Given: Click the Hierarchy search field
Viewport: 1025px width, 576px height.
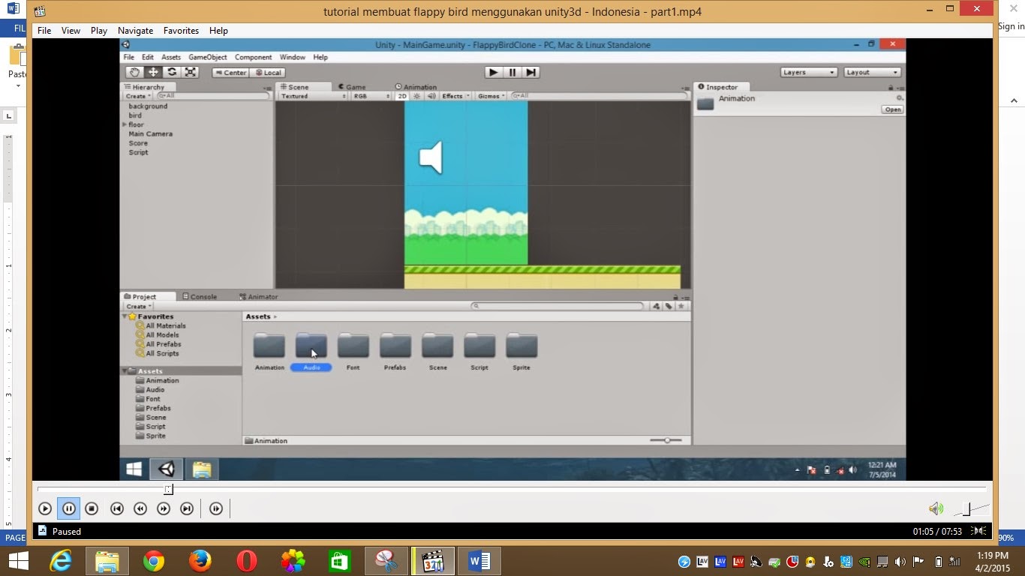Looking at the screenshot, I should [x=213, y=96].
